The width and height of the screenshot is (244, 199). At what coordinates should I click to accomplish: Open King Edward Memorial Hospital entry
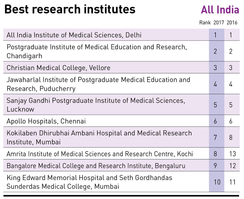[x=121, y=182]
